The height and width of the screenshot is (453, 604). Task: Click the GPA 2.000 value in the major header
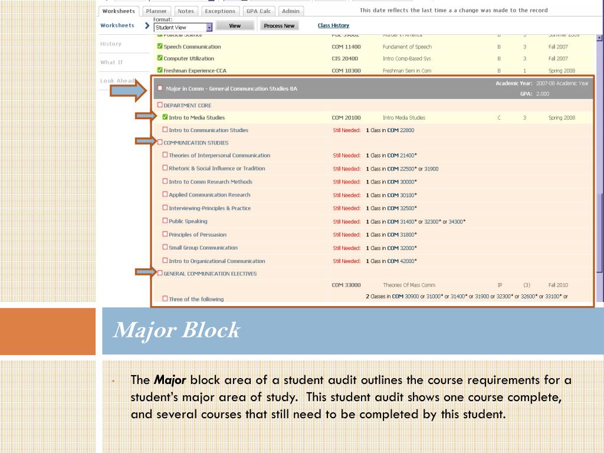[x=543, y=94]
